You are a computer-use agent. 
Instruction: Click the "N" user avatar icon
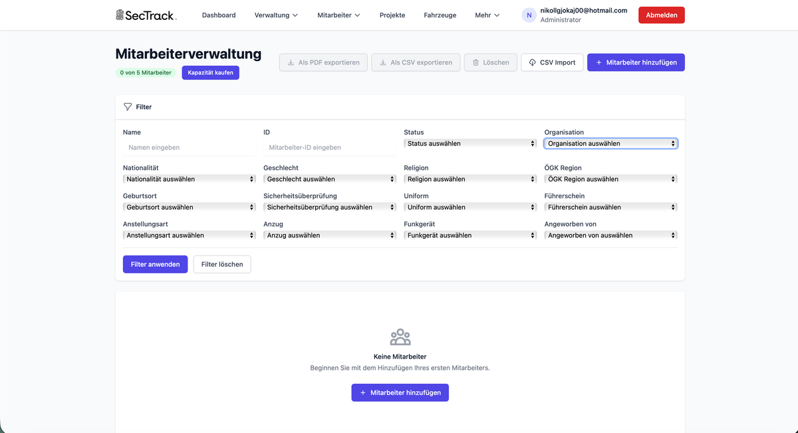529,15
